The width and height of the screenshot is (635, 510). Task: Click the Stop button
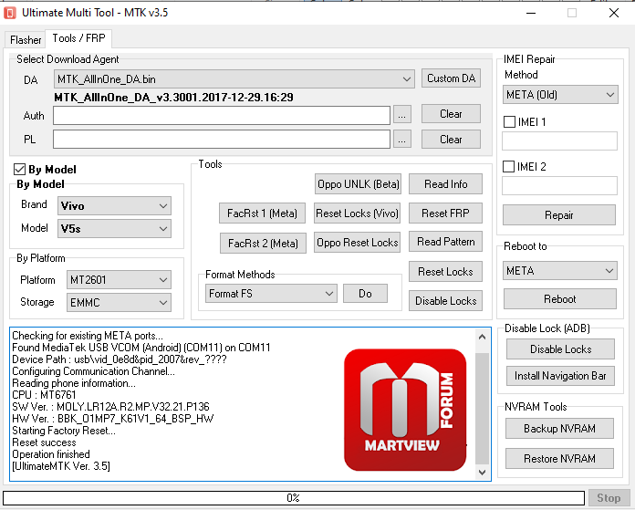(609, 498)
